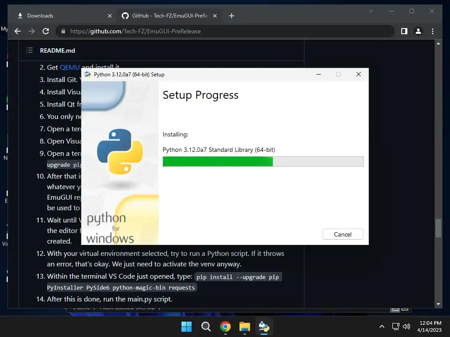This screenshot has width=450, height=337.
Task: Close the Downloads tab
Action: [109, 16]
